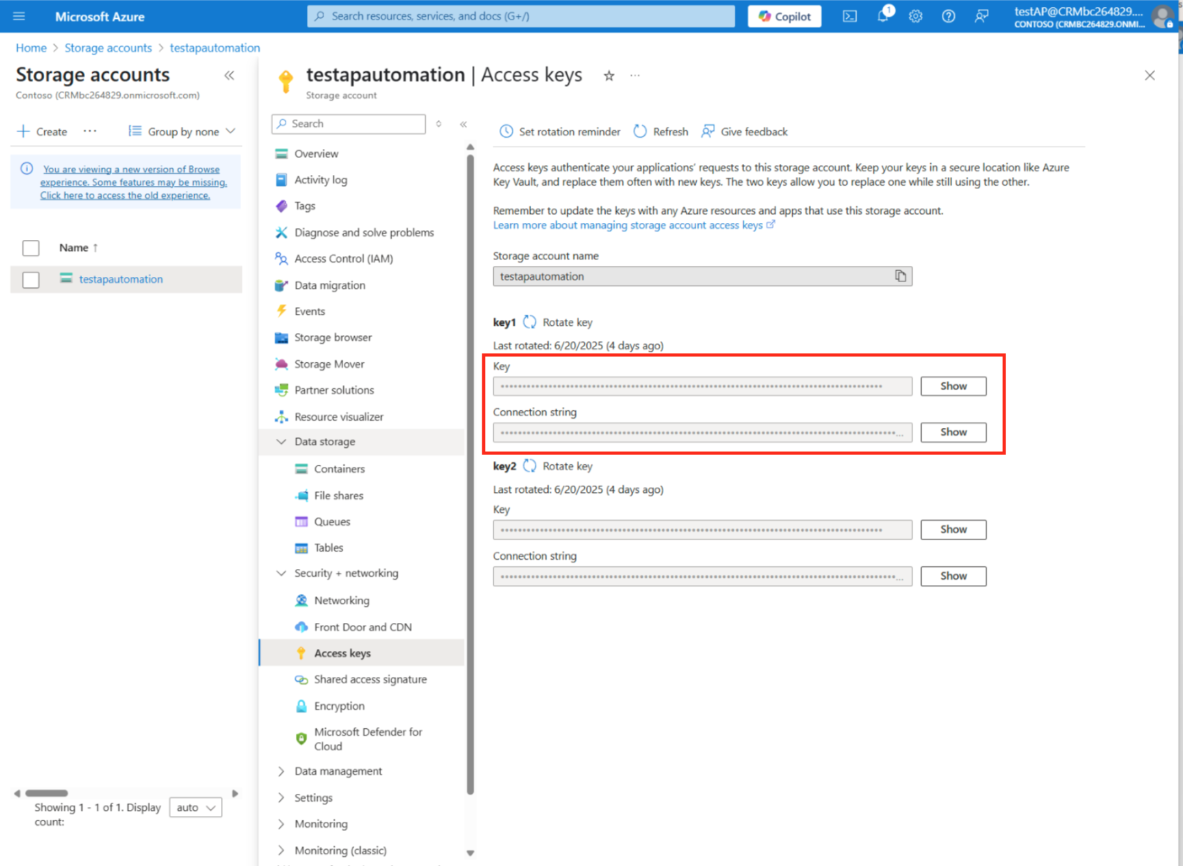The height and width of the screenshot is (866, 1183).
Task: Open the portal hamburger menu
Action: 19,16
